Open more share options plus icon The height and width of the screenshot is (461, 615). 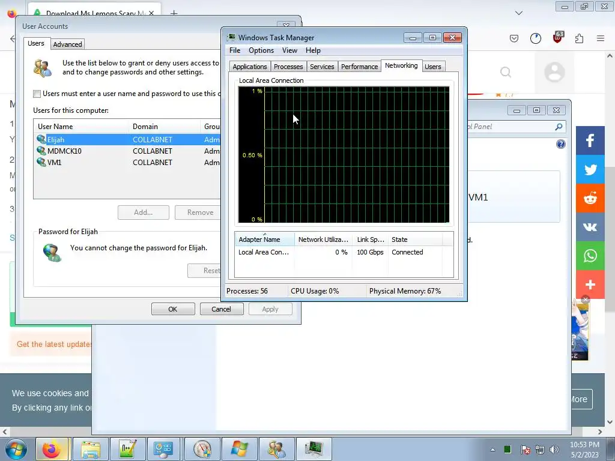click(590, 285)
